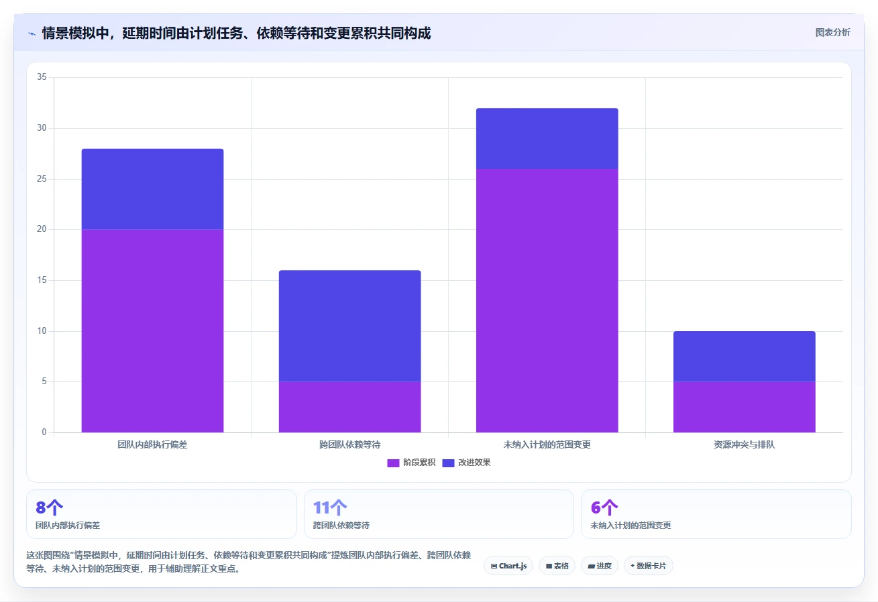Click the description paragraph starting 这张图围绕
878x602 pixels.
pyautogui.click(x=248, y=562)
